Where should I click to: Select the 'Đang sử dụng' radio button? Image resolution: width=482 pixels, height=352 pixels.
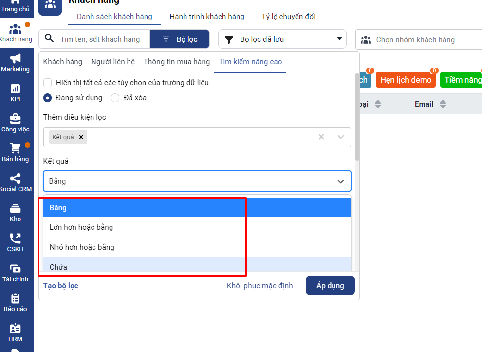[48, 98]
